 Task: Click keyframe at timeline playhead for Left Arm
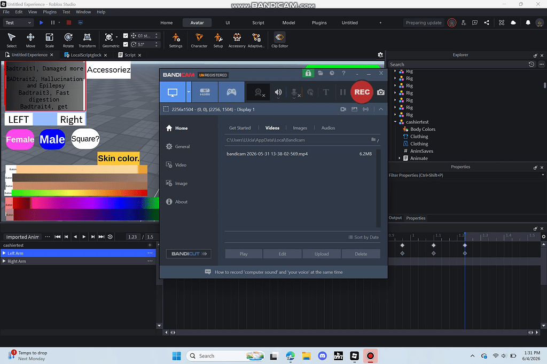pyautogui.click(x=465, y=253)
